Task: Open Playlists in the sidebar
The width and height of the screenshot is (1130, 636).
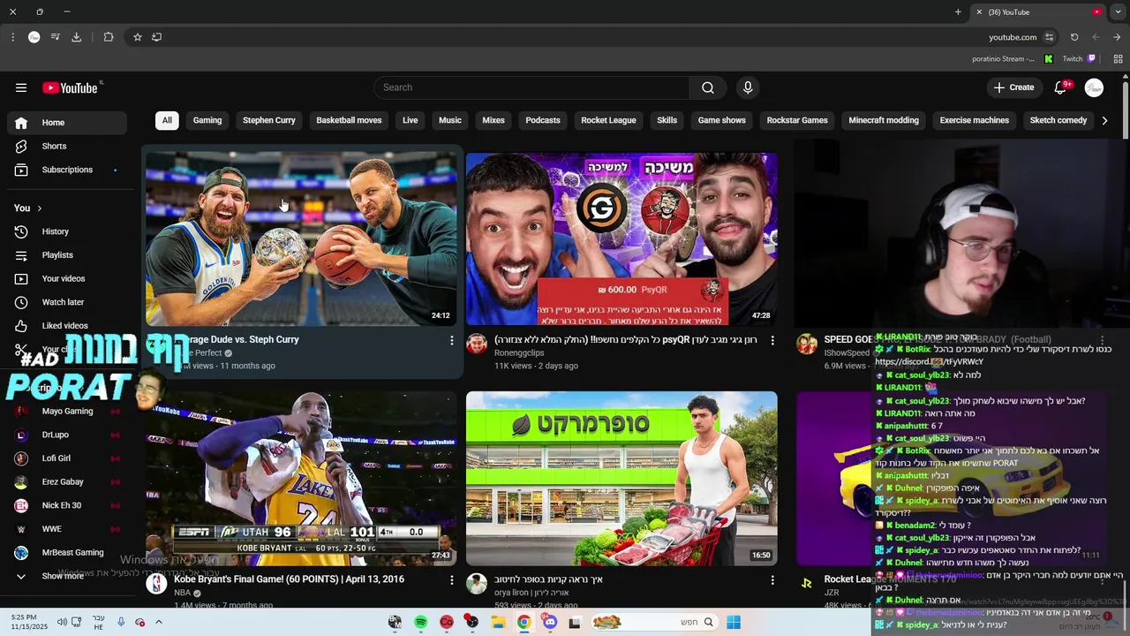Action: 67,255
